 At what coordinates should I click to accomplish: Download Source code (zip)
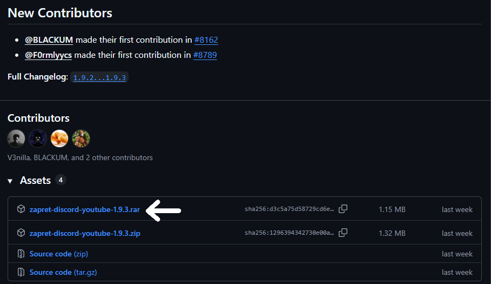click(58, 254)
